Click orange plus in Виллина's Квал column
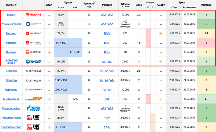The image size is (216, 132). coord(49,52)
